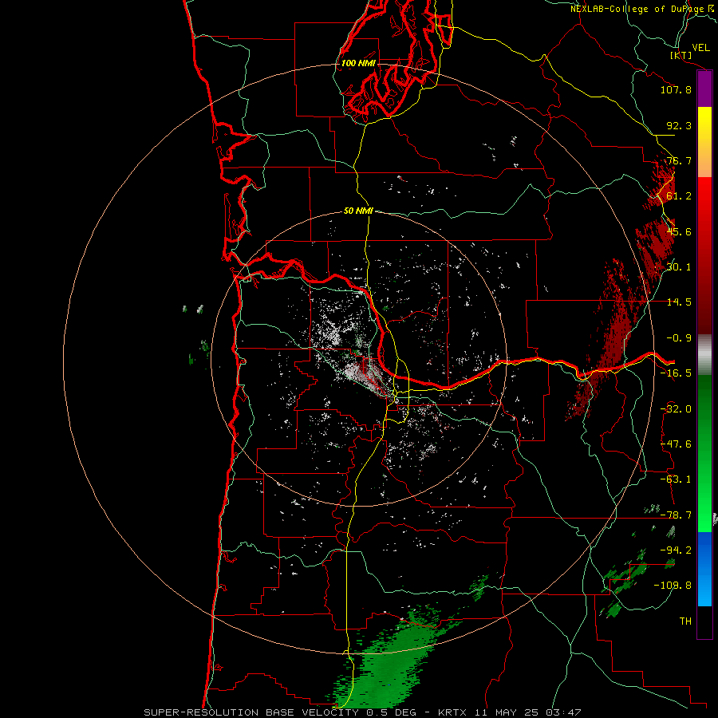Screen dimensions: 718x718
Task: Click the 03:47 time in the caption
Action: point(564,712)
